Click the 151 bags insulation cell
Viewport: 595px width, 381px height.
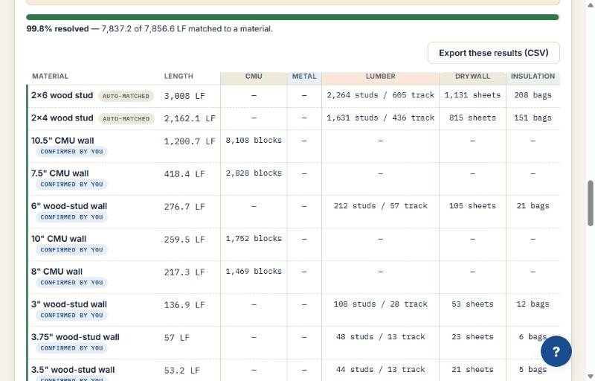click(533, 118)
